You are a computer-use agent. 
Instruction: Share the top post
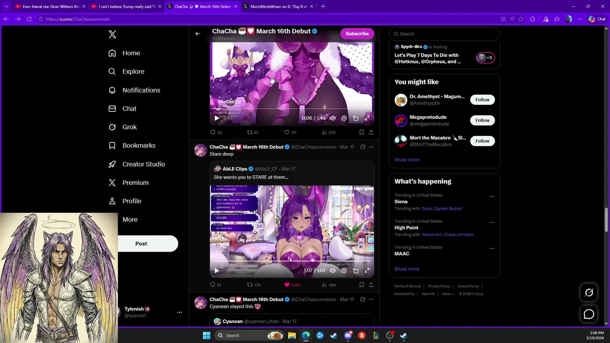tap(371, 132)
